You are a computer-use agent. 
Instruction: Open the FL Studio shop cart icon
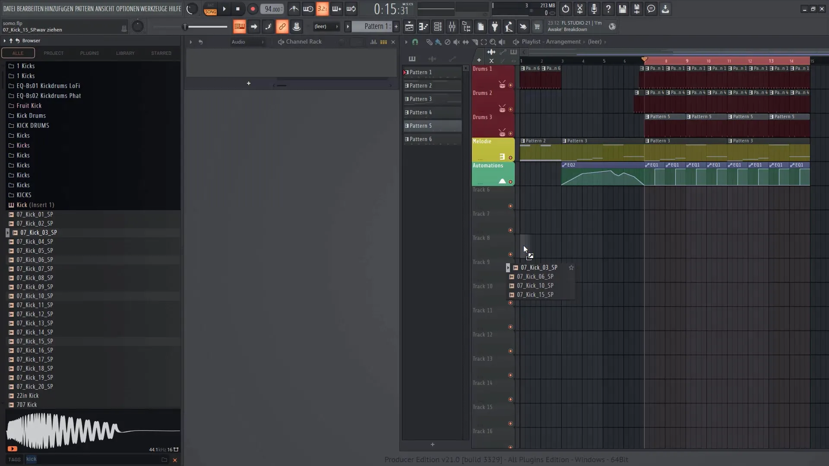click(x=537, y=27)
